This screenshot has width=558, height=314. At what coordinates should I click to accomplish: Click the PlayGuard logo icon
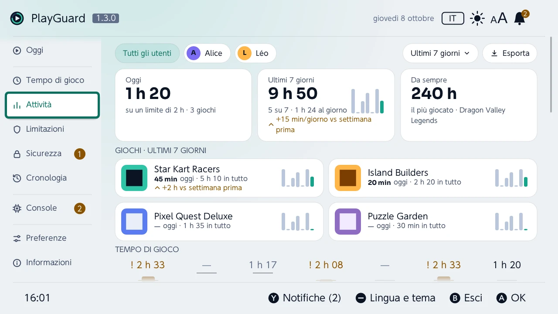click(x=17, y=18)
